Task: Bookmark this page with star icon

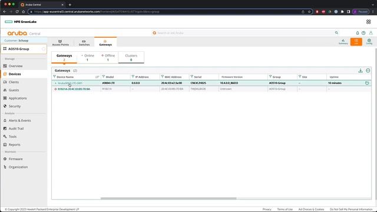Action: tap(309, 12)
